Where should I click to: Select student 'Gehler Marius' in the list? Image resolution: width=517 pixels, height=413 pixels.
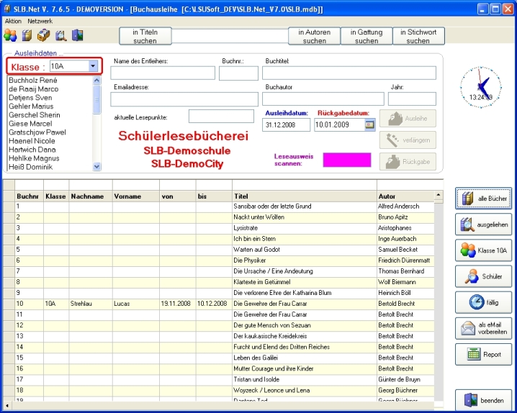coord(31,106)
